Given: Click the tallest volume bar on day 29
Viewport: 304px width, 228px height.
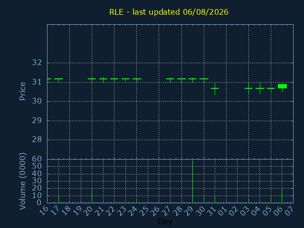Looking at the screenshot, I should coord(192,181).
